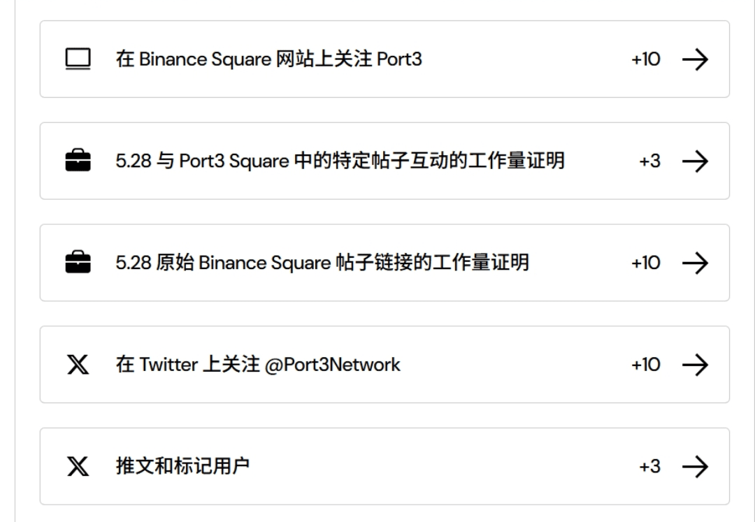Click +3 points on Port3 Square interaction row

(x=649, y=161)
